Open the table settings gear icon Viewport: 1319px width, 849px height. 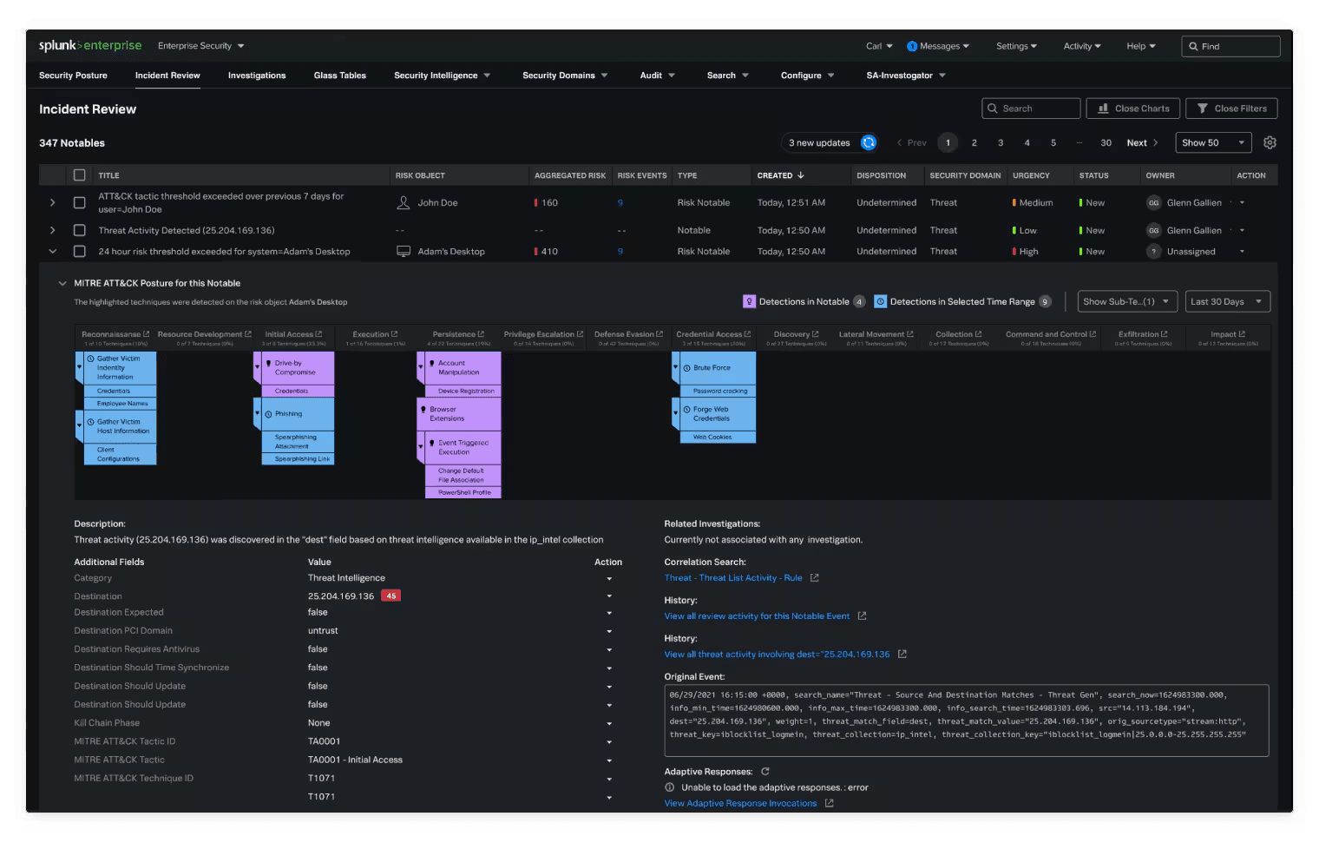(x=1270, y=143)
